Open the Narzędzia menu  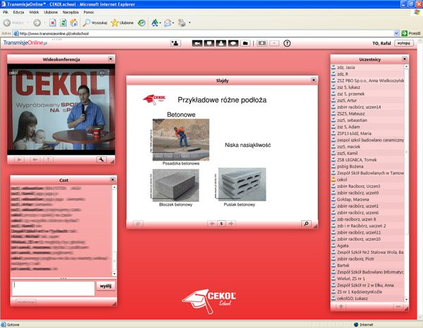(x=70, y=12)
